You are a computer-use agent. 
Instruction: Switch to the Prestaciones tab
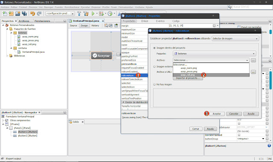pos(42,21)
